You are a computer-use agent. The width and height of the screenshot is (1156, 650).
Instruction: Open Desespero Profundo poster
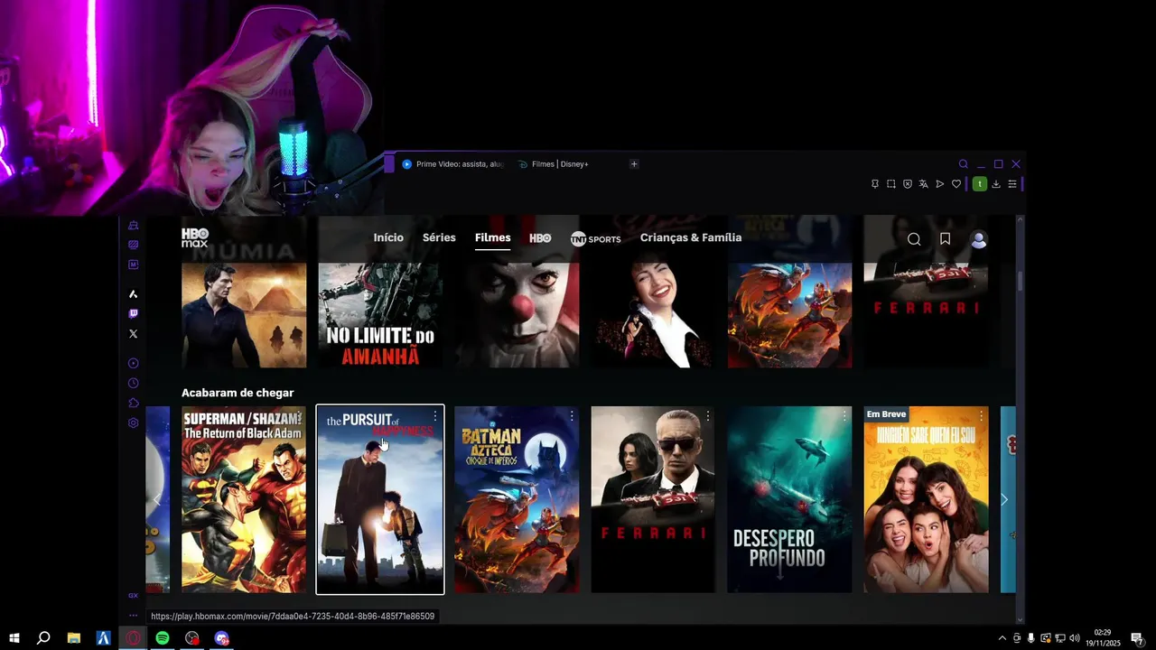[x=789, y=499]
